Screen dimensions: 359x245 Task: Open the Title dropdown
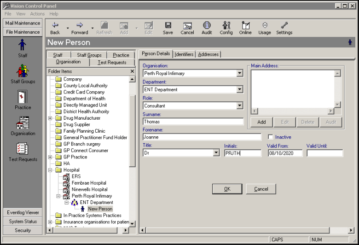[216, 153]
